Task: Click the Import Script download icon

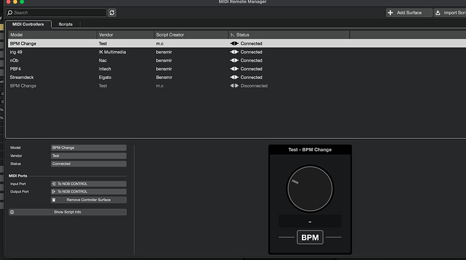Action: click(x=438, y=12)
